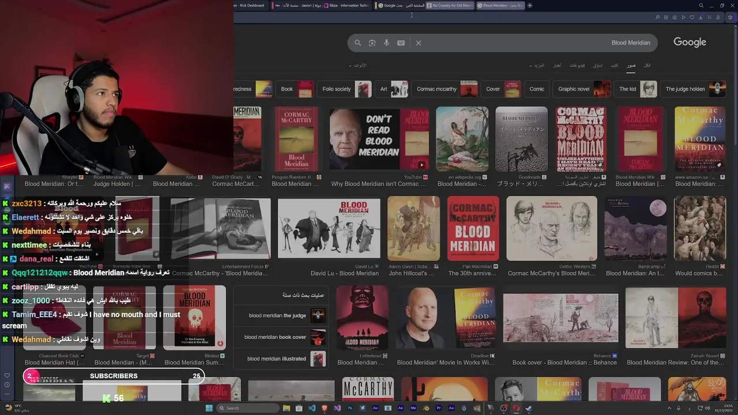This screenshot has height=415, width=738.
Task: Open the on-screen keyboard icon in search bar
Action: click(401, 43)
